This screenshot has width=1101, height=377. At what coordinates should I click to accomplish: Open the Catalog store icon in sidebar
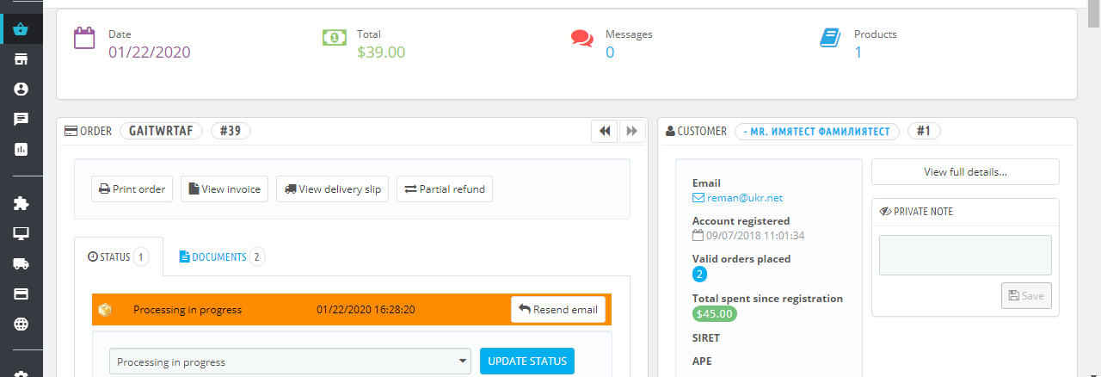tap(22, 59)
